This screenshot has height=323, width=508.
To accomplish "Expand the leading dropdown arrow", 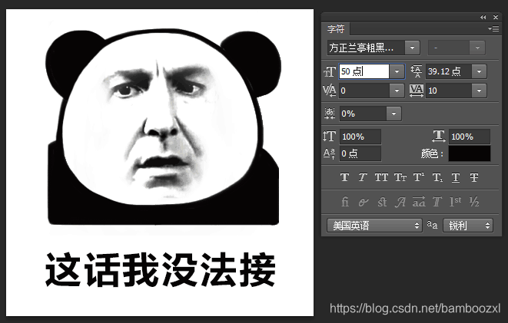I will click(479, 71).
